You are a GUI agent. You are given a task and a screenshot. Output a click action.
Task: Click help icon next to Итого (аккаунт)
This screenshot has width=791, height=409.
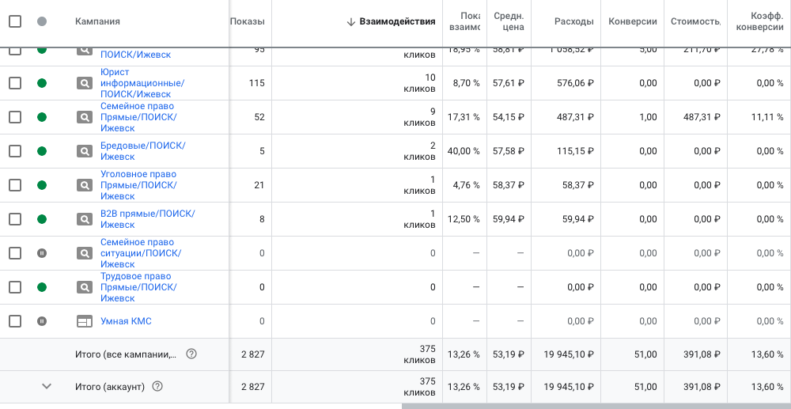(157, 386)
